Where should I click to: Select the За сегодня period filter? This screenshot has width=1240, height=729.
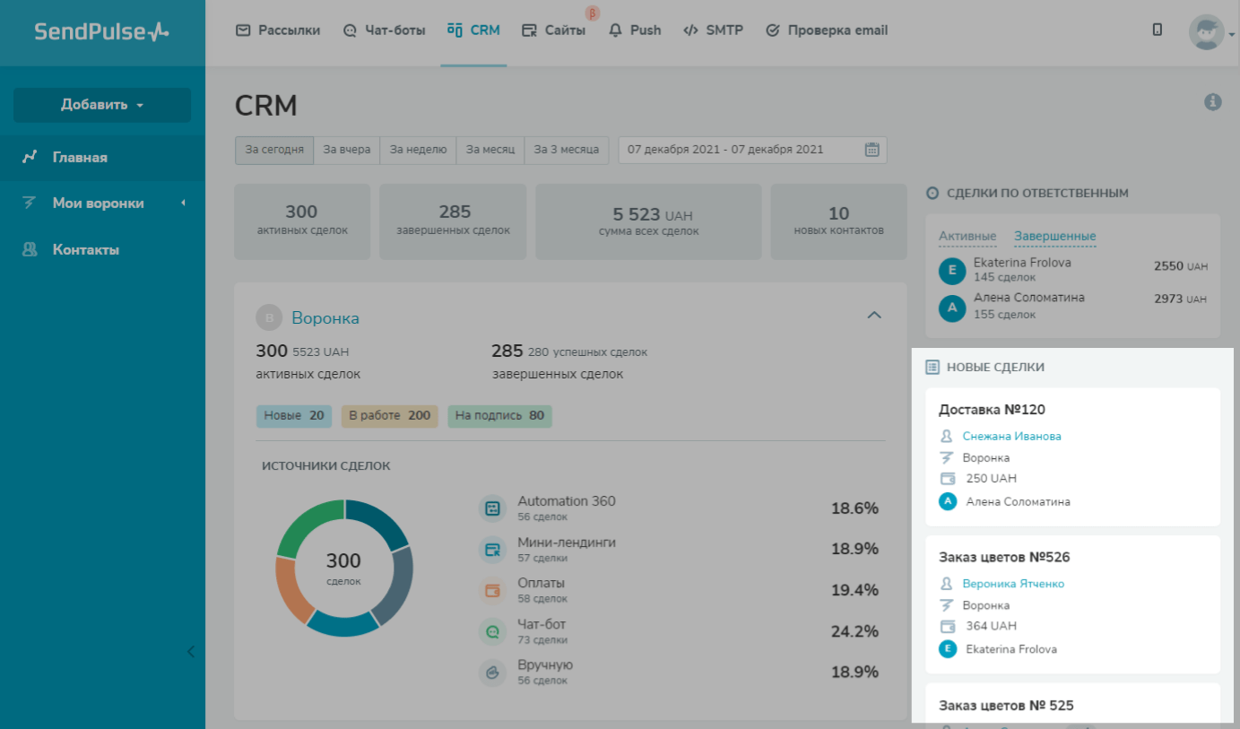coord(274,150)
